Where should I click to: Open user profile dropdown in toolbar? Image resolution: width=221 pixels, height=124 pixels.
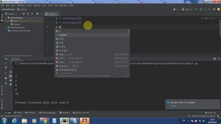[175, 9]
